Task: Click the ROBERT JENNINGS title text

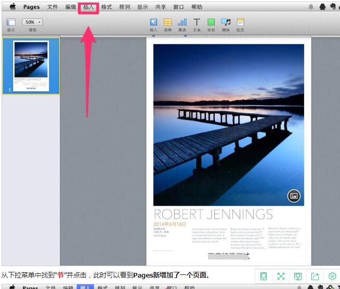Action: click(213, 214)
